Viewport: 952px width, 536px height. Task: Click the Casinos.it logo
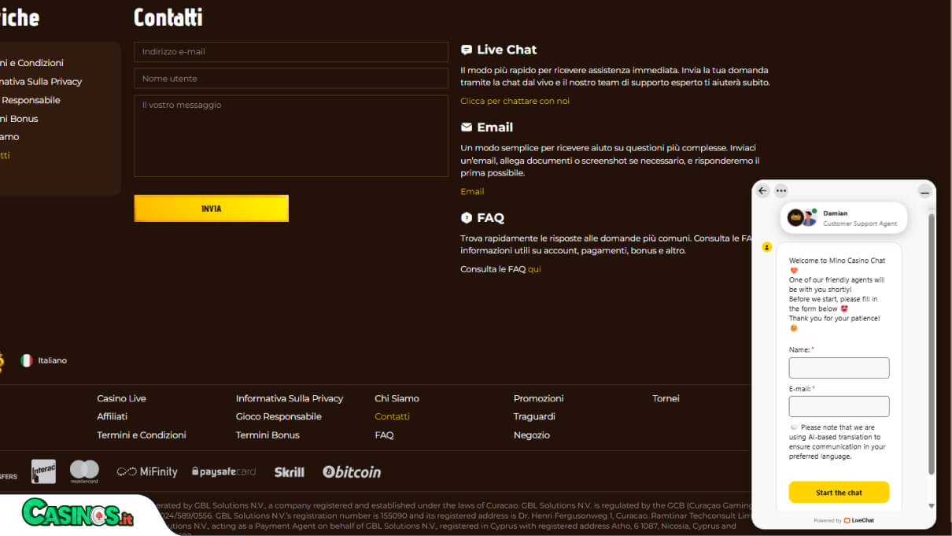pyautogui.click(x=77, y=513)
